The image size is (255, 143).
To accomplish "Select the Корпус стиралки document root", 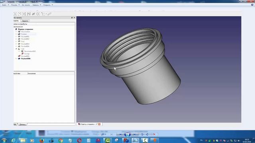I will tap(25, 29).
